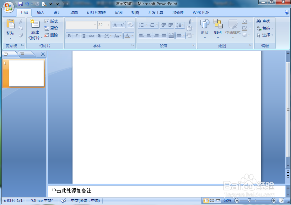This screenshot has height=205, width=291.
Task: Click distributed alignment icon
Action: pos(171,35)
